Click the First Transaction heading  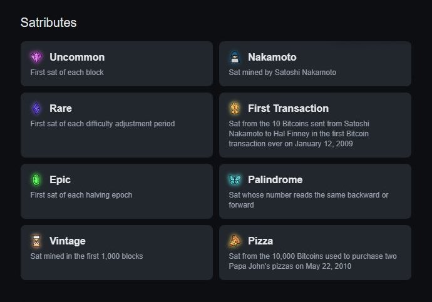click(x=288, y=108)
